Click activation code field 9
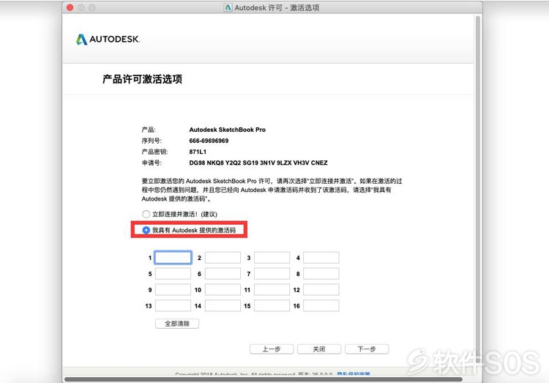 click(173, 290)
